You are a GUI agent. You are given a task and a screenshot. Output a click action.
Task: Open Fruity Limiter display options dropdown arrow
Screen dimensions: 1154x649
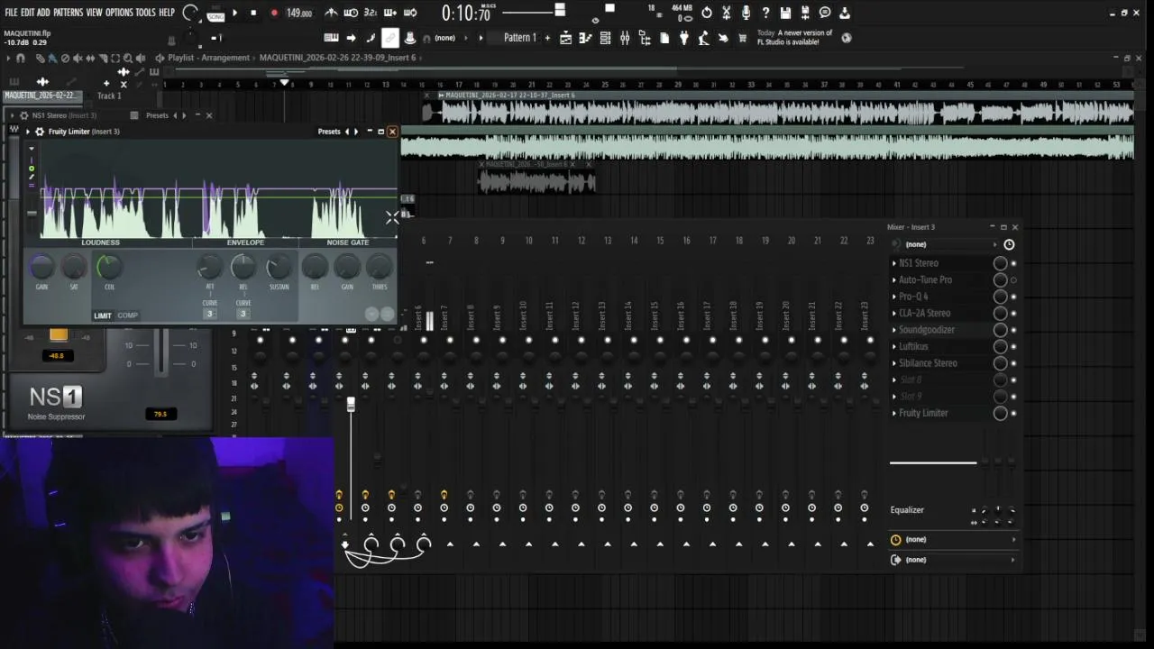31,149
